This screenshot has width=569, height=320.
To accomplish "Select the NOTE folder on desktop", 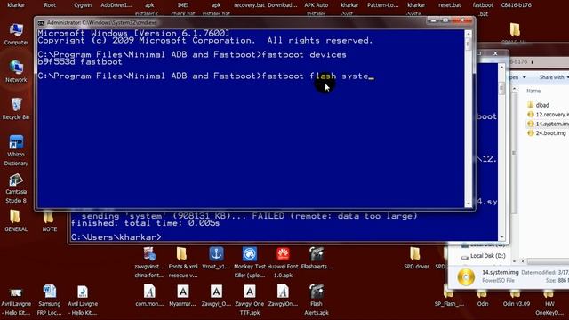I will pos(49,221).
